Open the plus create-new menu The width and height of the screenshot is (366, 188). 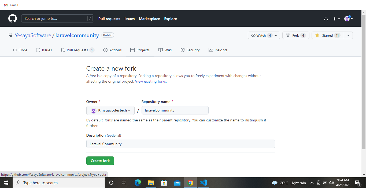coord(336,19)
